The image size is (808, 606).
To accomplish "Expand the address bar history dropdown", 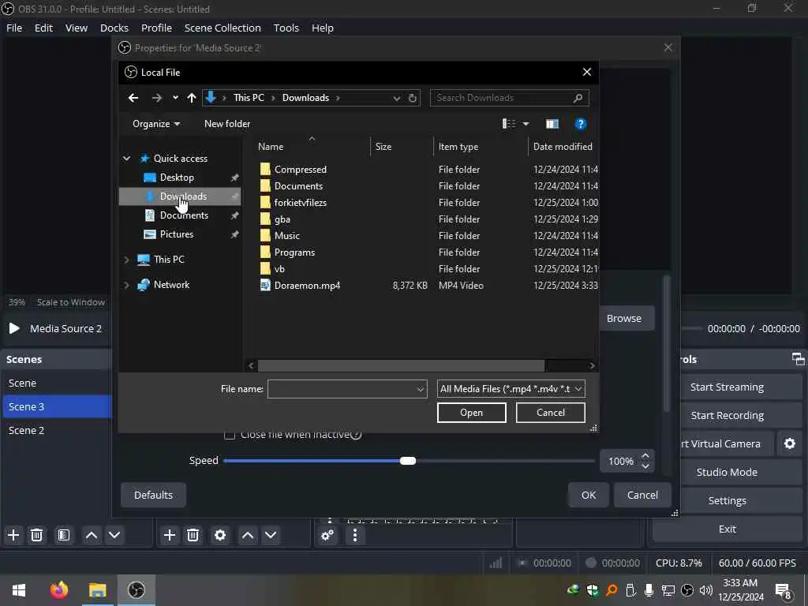I will click(x=396, y=98).
